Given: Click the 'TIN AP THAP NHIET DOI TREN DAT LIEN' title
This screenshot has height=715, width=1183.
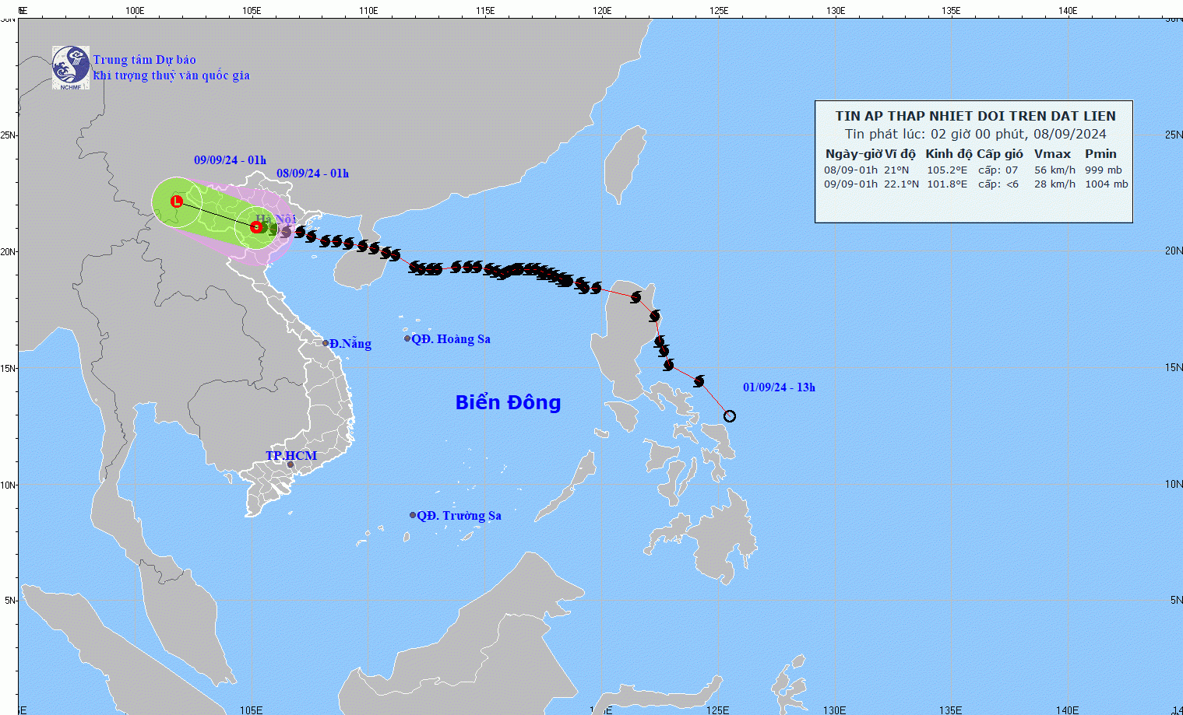Looking at the screenshot, I should tap(976, 116).
